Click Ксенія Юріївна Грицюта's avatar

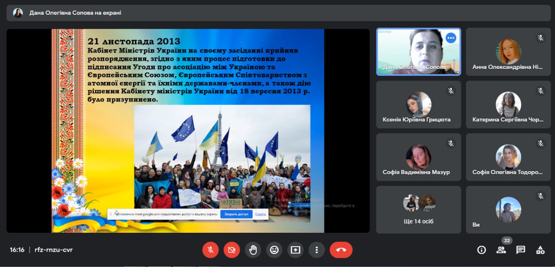(x=418, y=104)
